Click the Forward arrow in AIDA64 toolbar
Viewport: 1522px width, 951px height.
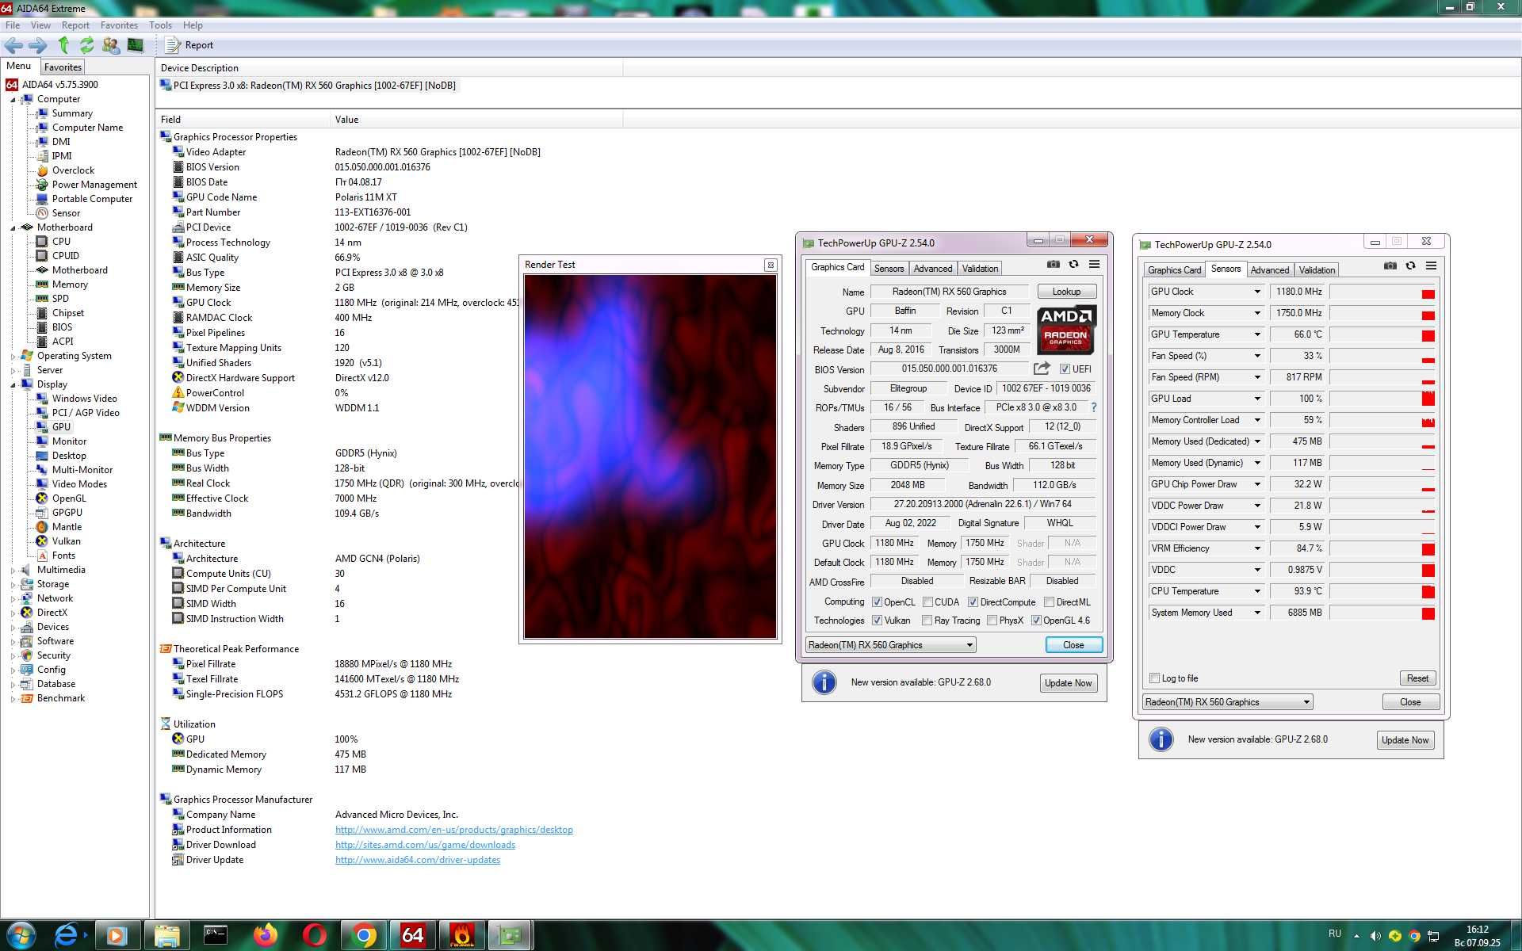[x=37, y=45]
